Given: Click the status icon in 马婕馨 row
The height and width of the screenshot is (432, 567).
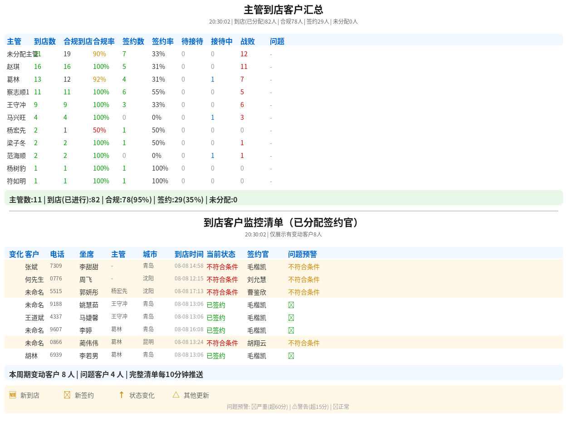Looking at the screenshot, I should click(x=291, y=318).
